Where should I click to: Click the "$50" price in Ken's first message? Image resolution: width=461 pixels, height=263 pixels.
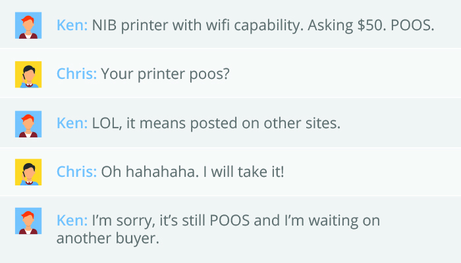coord(365,26)
